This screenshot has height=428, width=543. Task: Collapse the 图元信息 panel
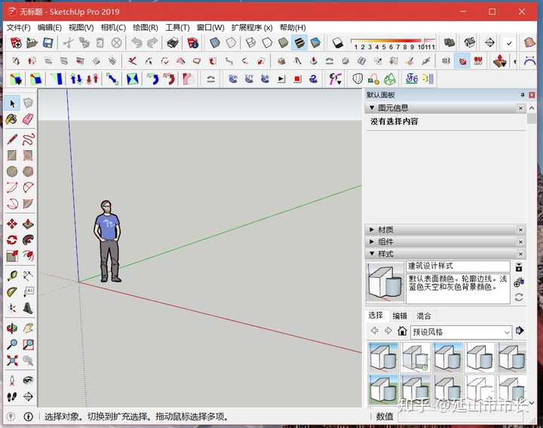372,108
